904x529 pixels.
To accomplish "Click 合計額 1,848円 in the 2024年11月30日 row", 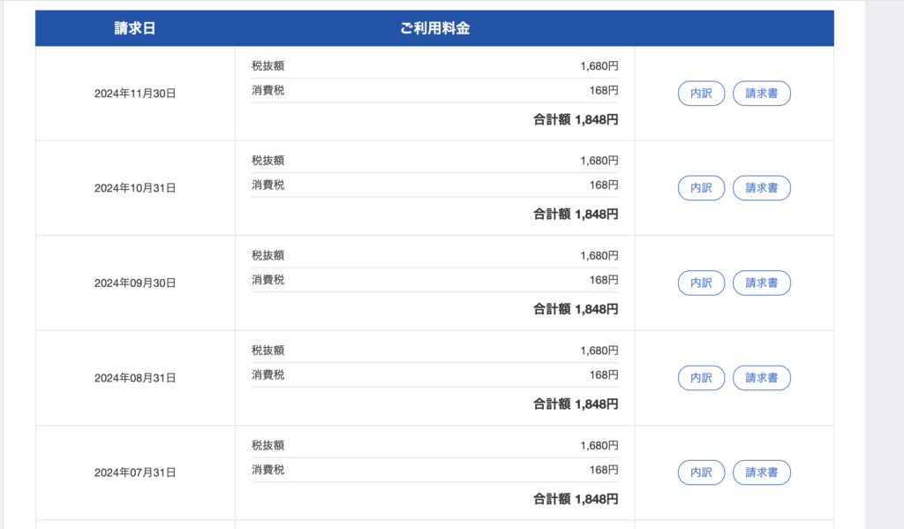I will tap(576, 119).
